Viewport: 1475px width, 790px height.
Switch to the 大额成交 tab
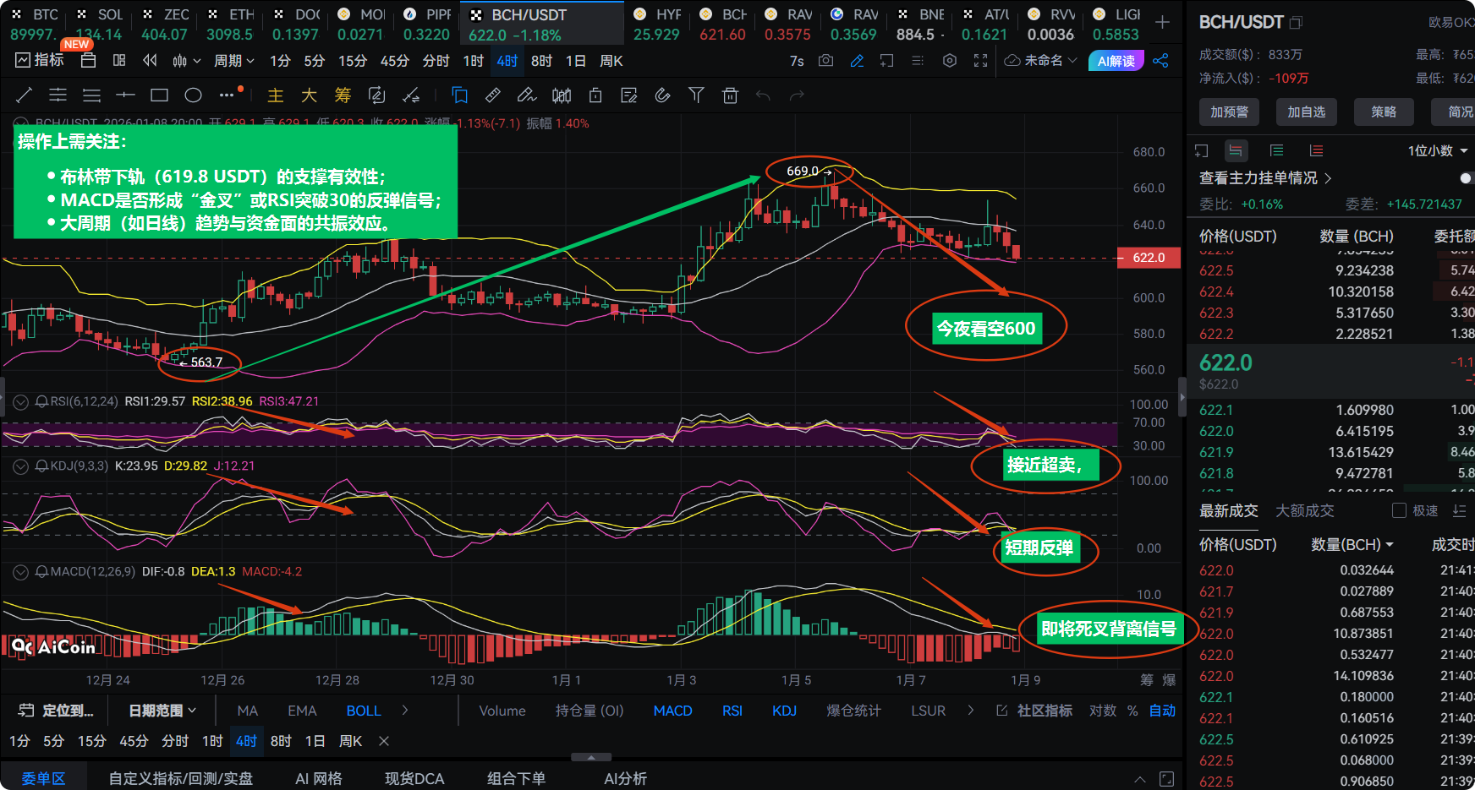1304,510
